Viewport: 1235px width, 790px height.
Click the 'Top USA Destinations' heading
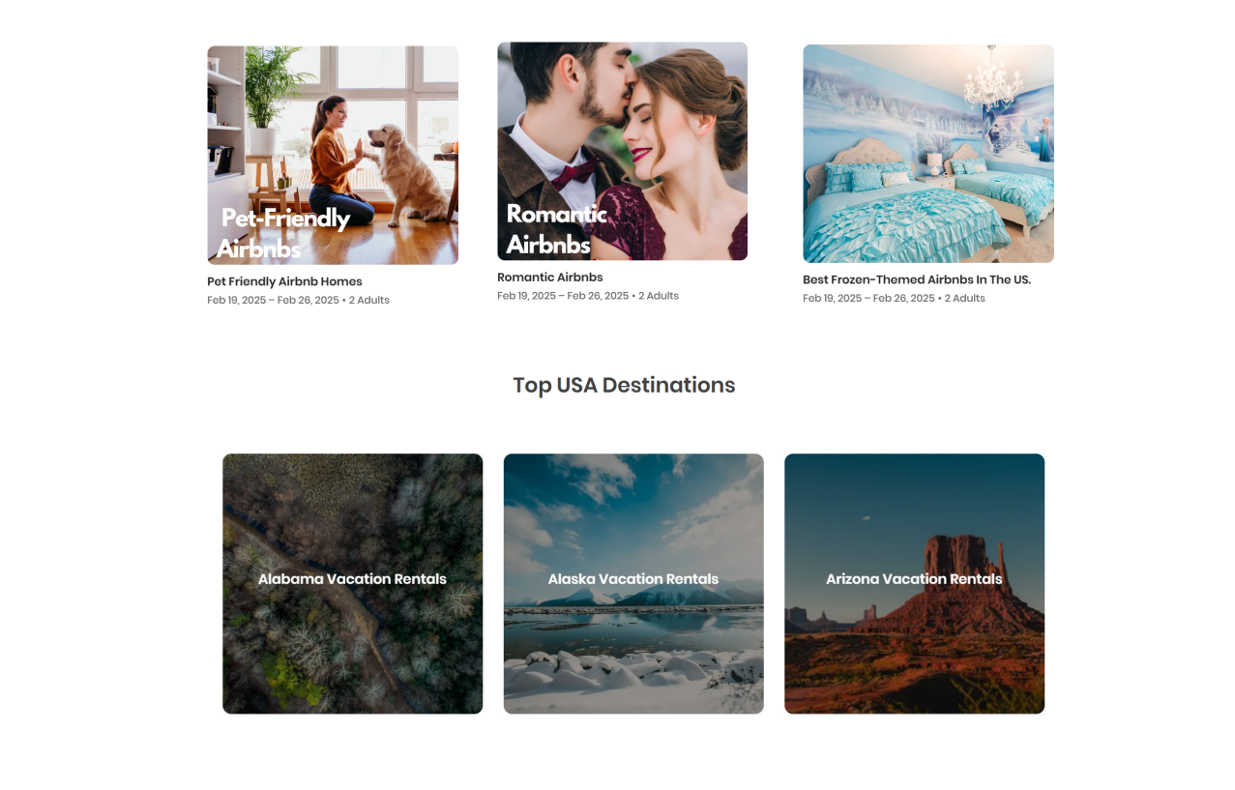coord(624,385)
